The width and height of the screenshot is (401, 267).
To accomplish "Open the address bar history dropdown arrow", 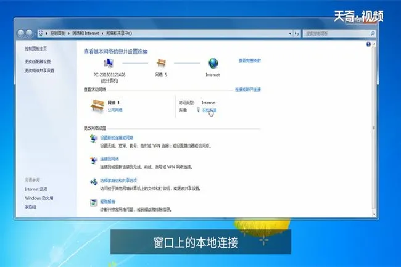I will click(x=290, y=33).
